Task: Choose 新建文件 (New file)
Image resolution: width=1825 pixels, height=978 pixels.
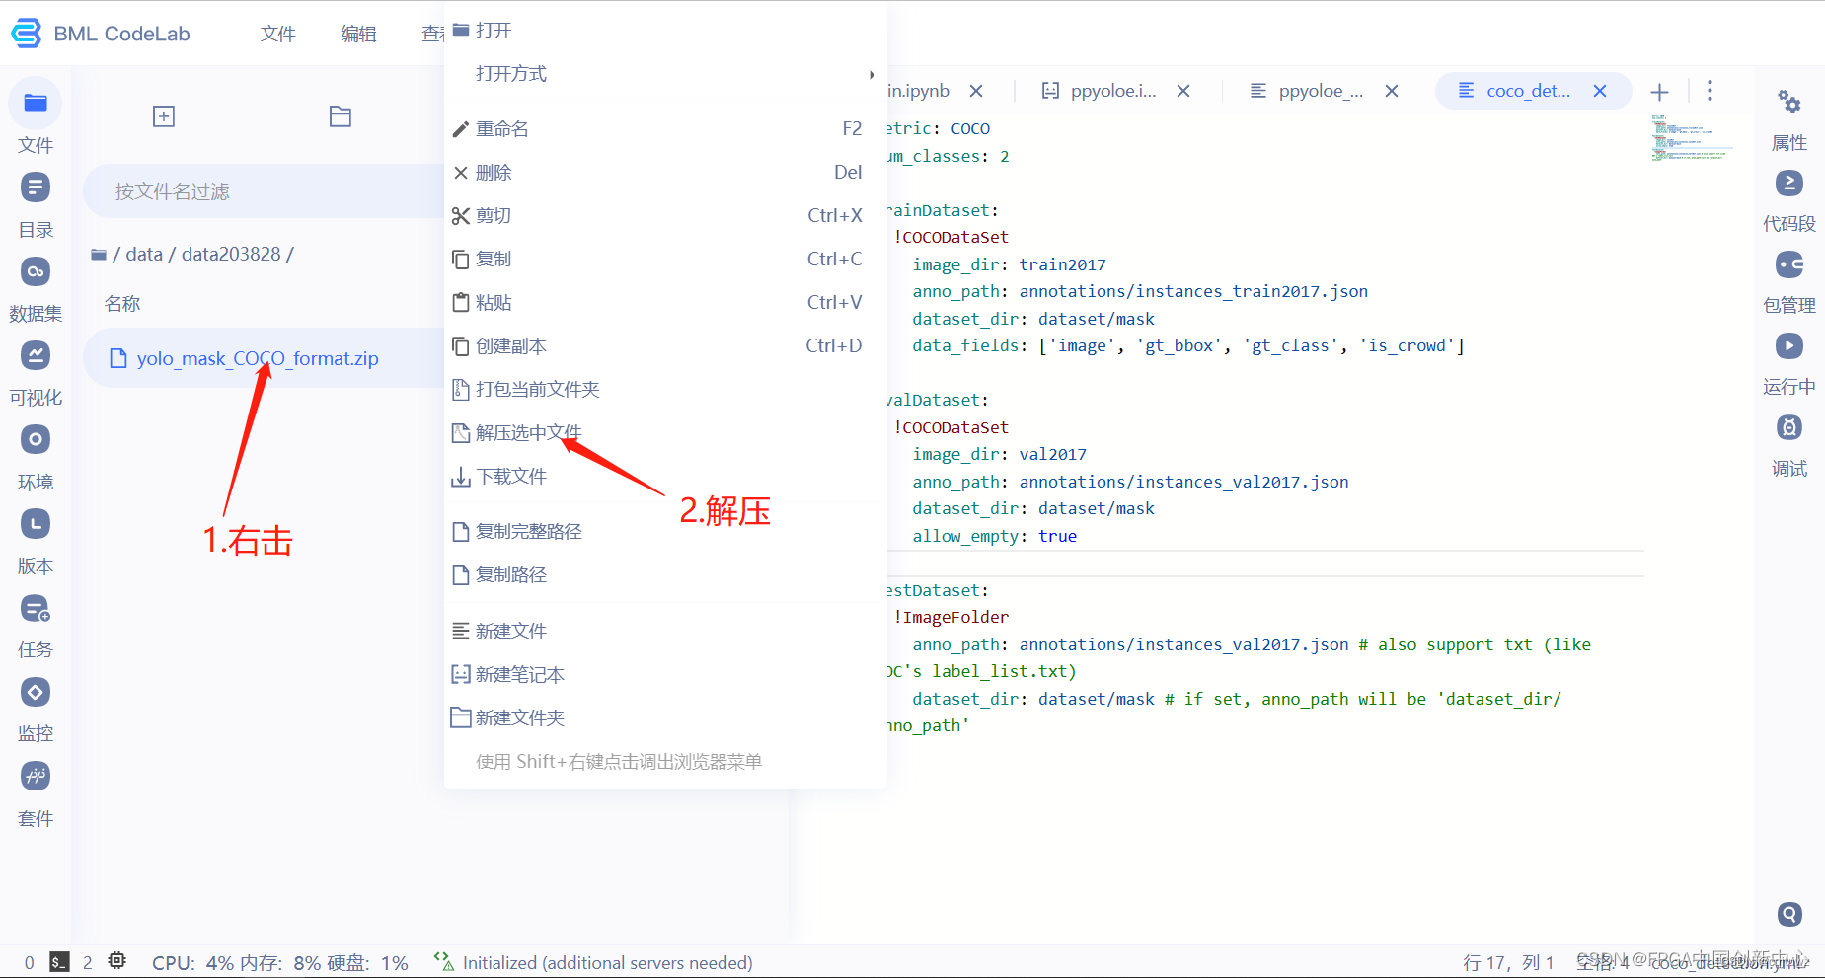Action: tap(665, 632)
